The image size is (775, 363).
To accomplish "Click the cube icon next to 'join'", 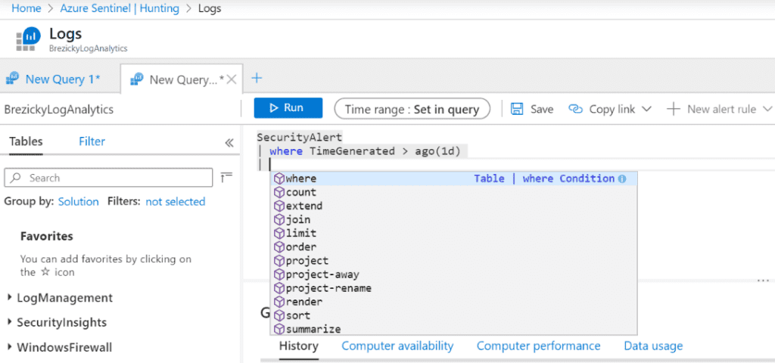I will (280, 219).
